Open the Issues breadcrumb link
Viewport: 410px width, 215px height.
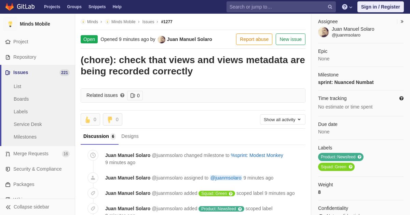[x=148, y=22]
